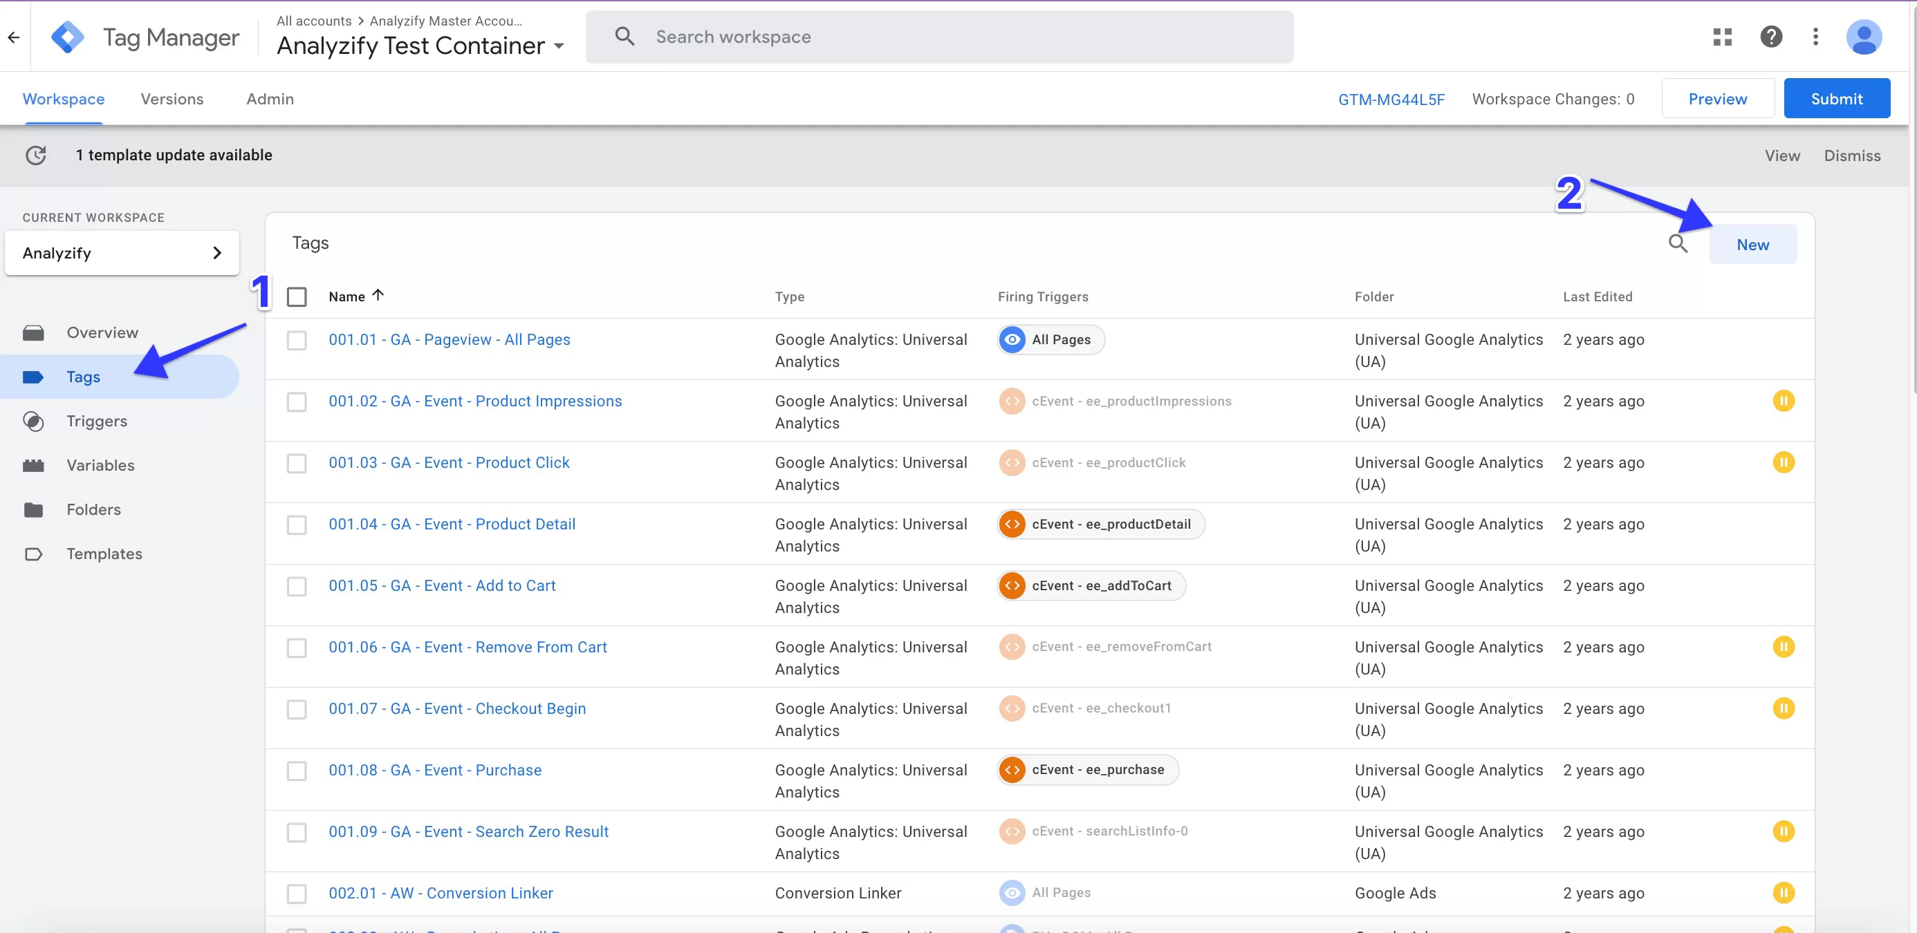Click the cEvent - ee_productImpressions trigger chip
The height and width of the screenshot is (933, 1917).
[x=1115, y=402]
